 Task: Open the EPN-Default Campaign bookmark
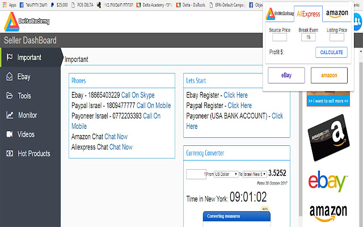227,5
